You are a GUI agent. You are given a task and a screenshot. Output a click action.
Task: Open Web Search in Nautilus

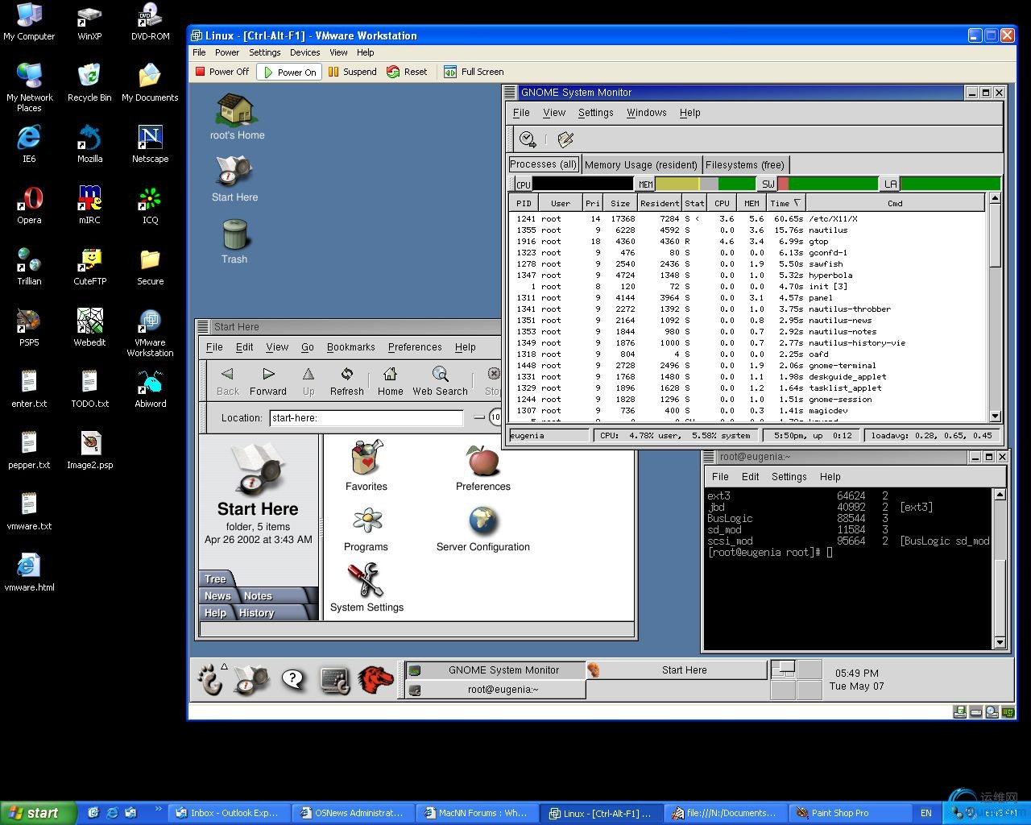tap(440, 381)
